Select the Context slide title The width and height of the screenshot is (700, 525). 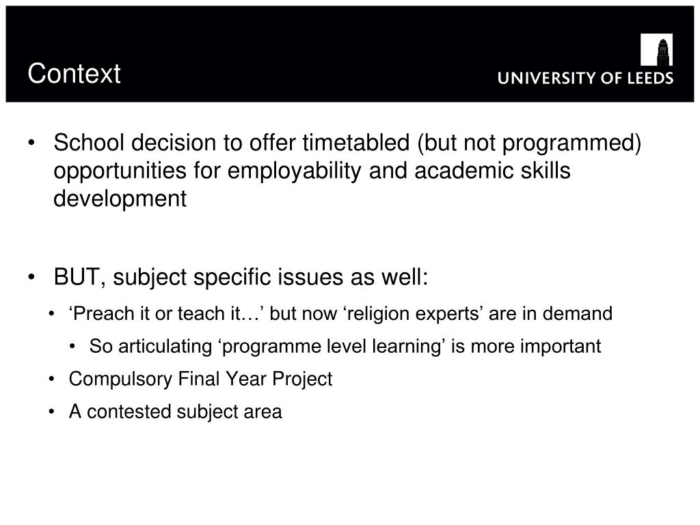74,73
